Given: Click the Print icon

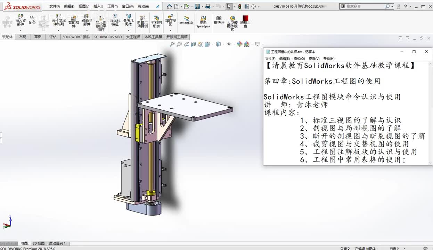Looking at the screenshot, I should pos(207,6).
